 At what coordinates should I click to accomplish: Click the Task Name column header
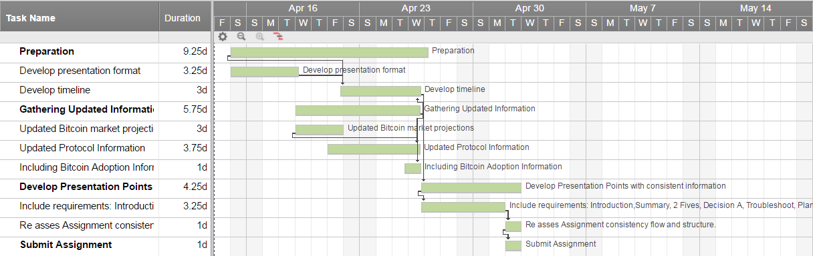tap(80, 18)
